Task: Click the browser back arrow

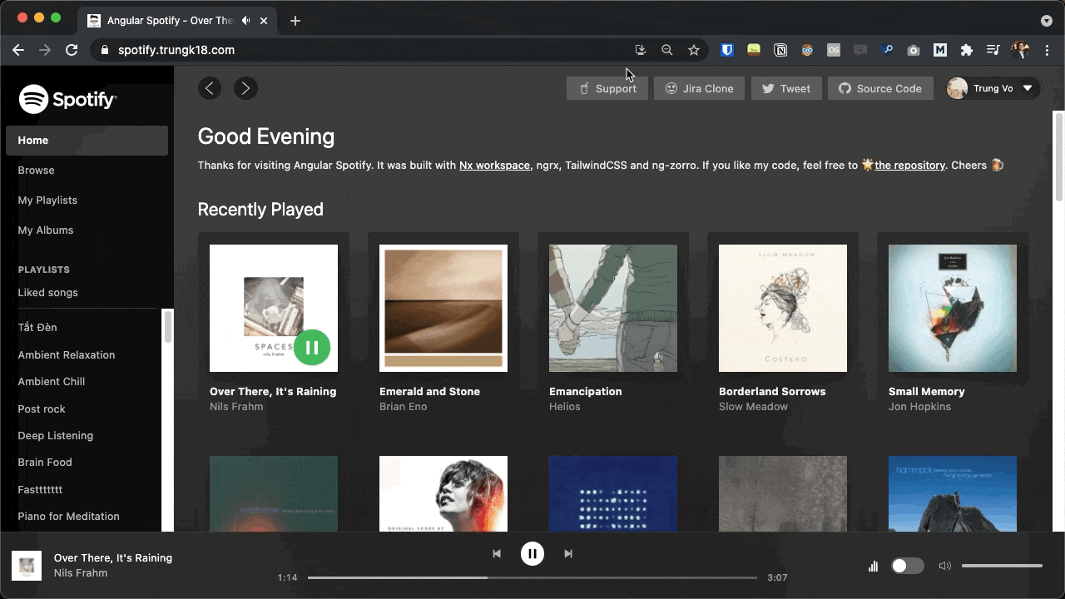Action: click(x=18, y=50)
